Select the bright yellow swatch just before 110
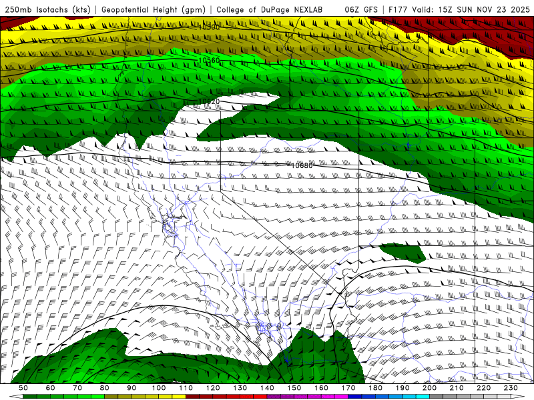The width and height of the screenshot is (534, 400). [179, 397]
